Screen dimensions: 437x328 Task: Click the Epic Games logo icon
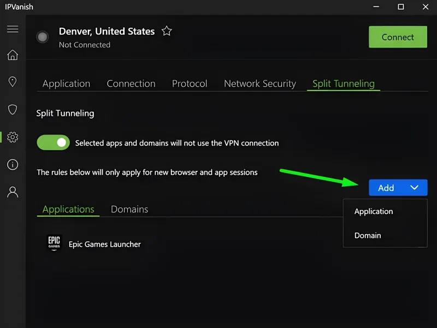click(54, 243)
